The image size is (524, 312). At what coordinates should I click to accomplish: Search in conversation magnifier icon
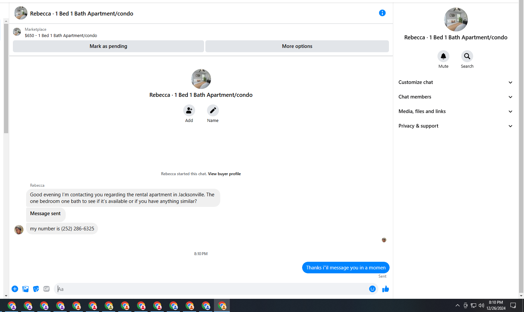click(467, 56)
